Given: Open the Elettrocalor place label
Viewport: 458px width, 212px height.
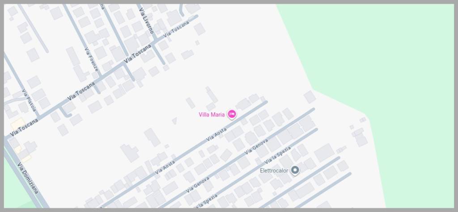Looking at the screenshot, I should click(x=274, y=170).
